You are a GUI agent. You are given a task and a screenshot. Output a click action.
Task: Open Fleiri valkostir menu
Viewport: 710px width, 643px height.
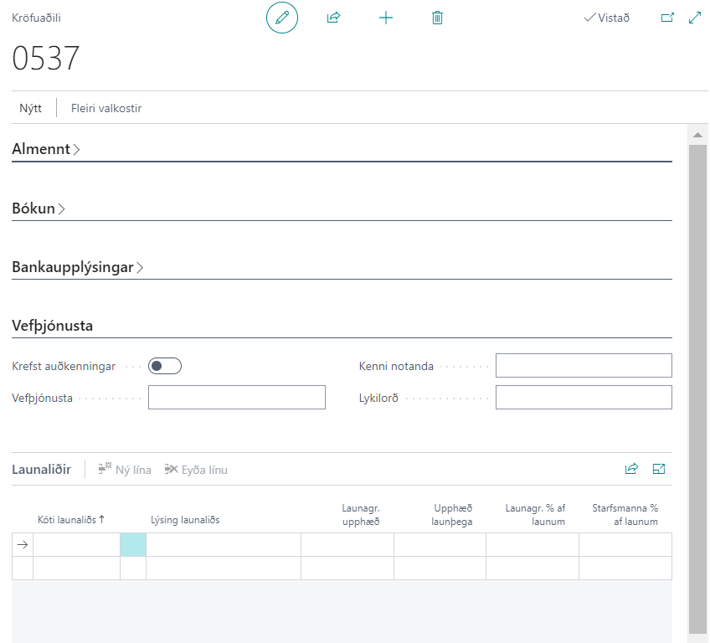[x=106, y=108]
